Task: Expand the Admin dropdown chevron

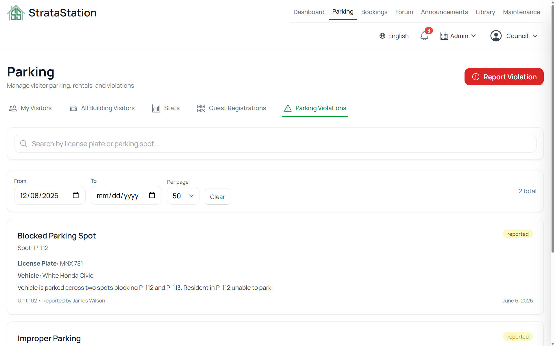Action: 473,36
